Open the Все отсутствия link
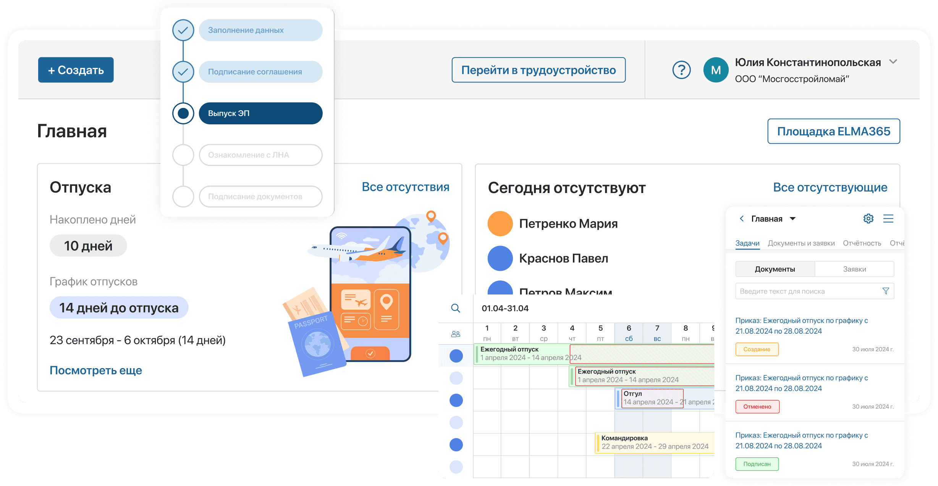 (x=405, y=187)
